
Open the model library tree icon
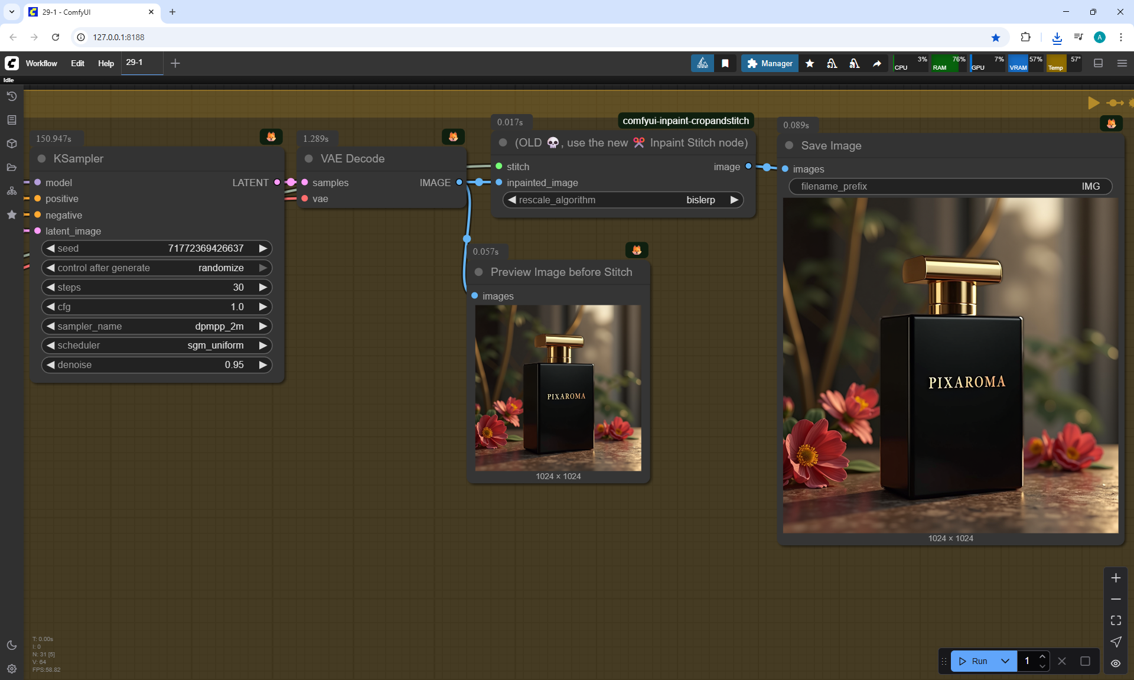11,191
